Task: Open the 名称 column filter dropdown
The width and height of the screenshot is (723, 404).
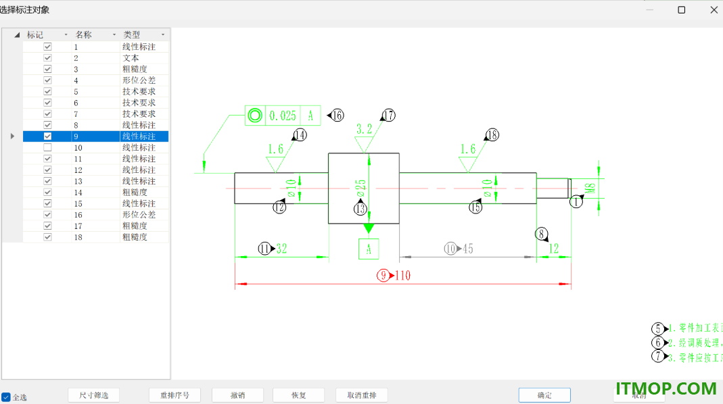Action: [x=114, y=34]
